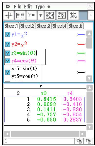Uncheck the r3=sin(θ) checkbox

point(8,53)
